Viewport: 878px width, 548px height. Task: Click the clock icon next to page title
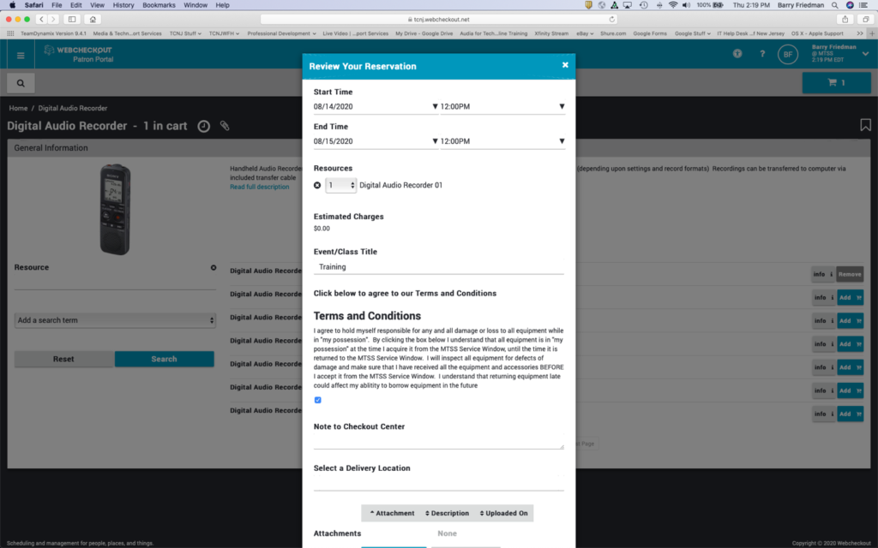pos(204,127)
